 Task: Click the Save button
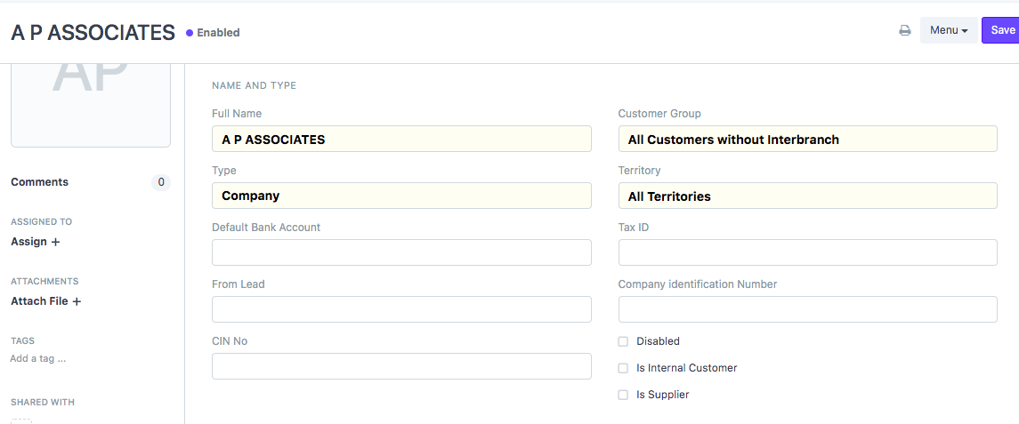pyautogui.click(x=1001, y=30)
